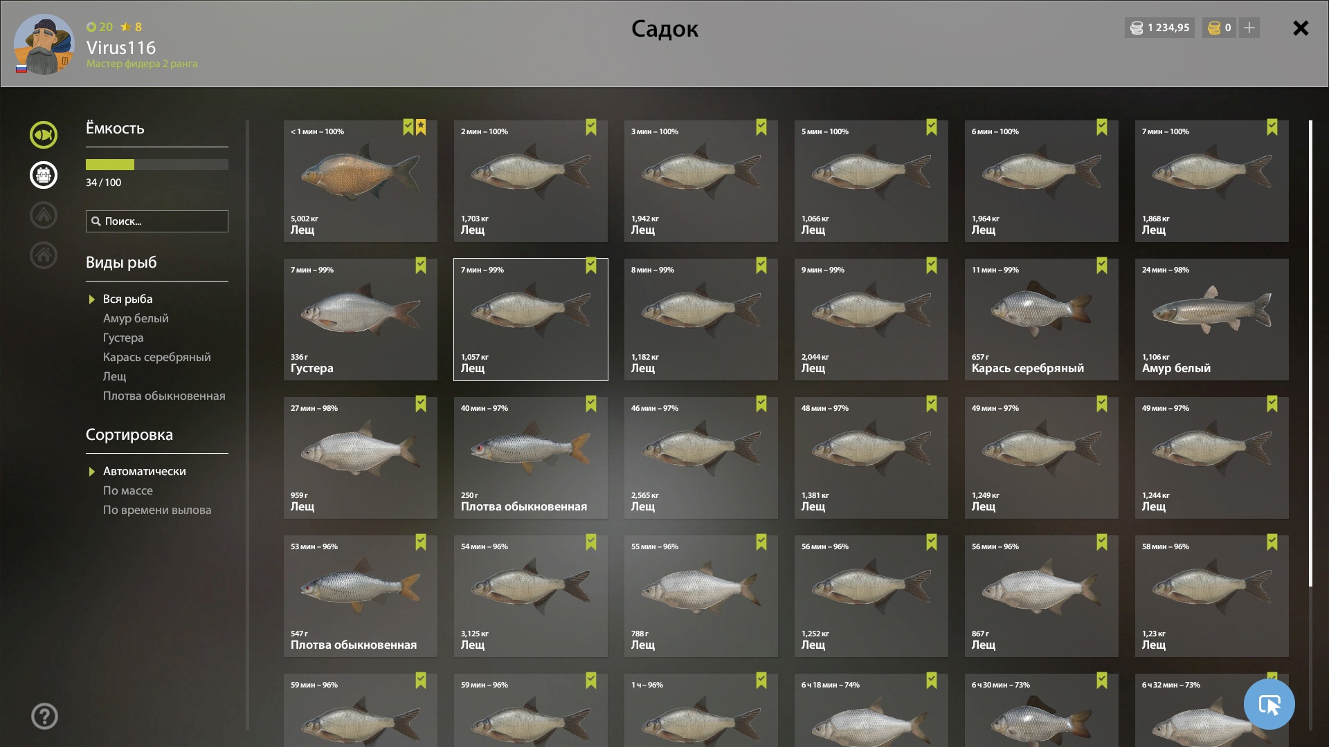Select the selected 1,057 кг Лещ card
Viewport: 1329px width, 747px height.
531,320
